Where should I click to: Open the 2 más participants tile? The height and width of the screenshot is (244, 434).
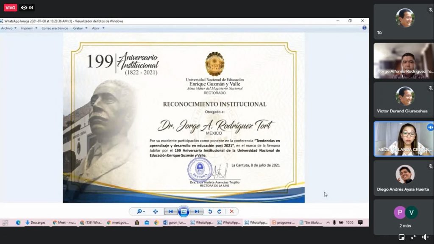pyautogui.click(x=403, y=217)
